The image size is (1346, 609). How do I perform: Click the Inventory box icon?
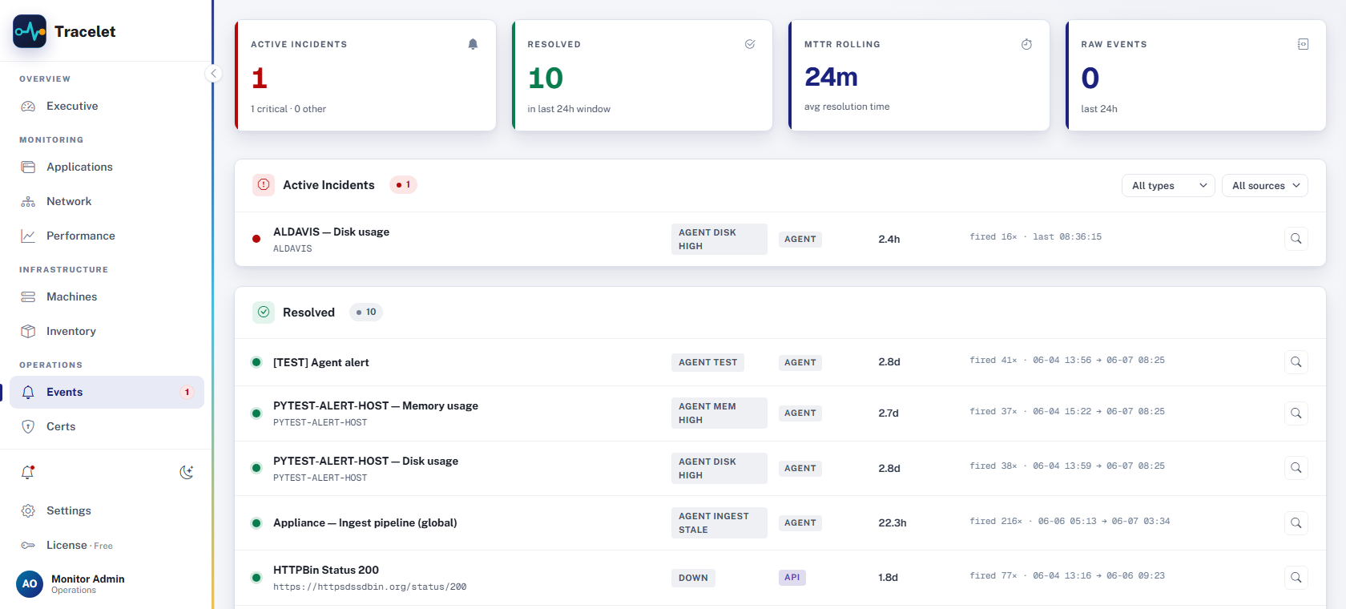(28, 331)
